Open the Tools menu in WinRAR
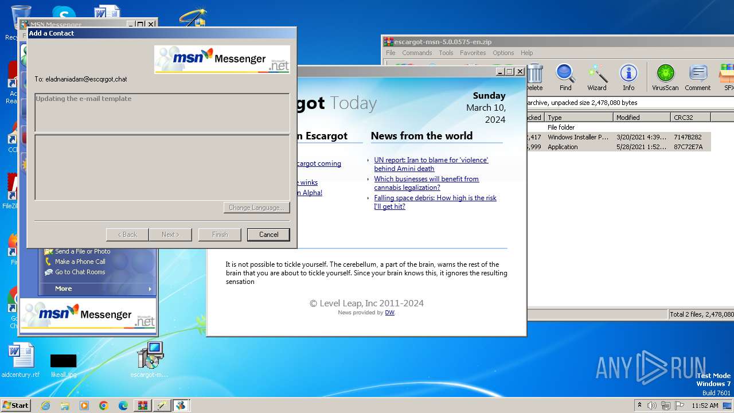The image size is (734, 413). pos(446,53)
